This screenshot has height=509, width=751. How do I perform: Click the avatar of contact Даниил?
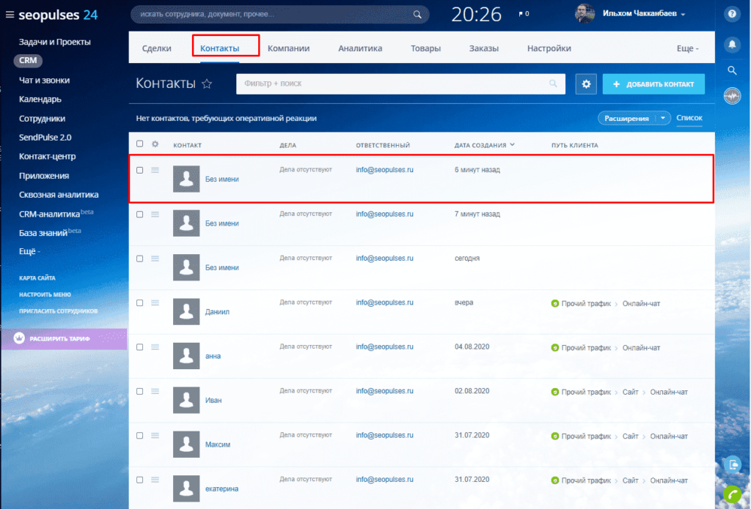coord(186,311)
